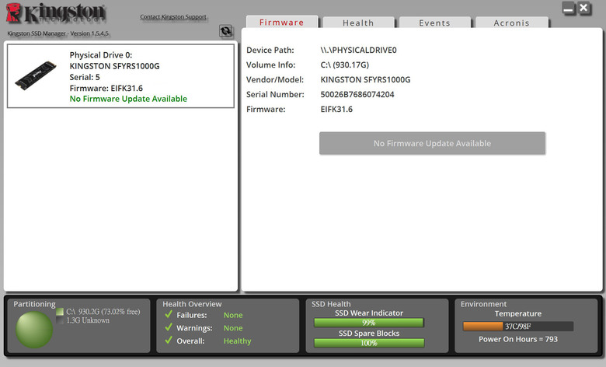Click the green C:\ partition legend square
The height and width of the screenshot is (367, 606).
click(60, 312)
